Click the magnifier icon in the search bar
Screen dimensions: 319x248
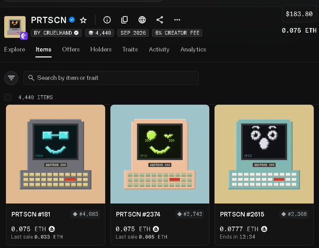pyautogui.click(x=31, y=78)
